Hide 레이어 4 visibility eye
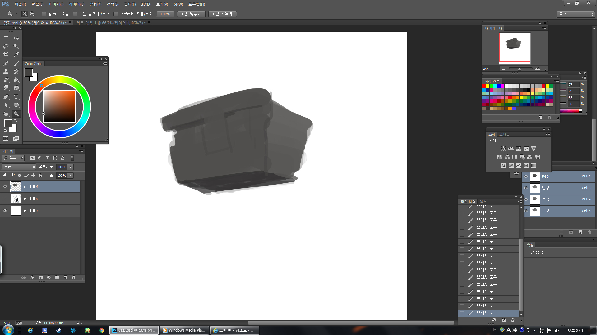 pos(5,187)
